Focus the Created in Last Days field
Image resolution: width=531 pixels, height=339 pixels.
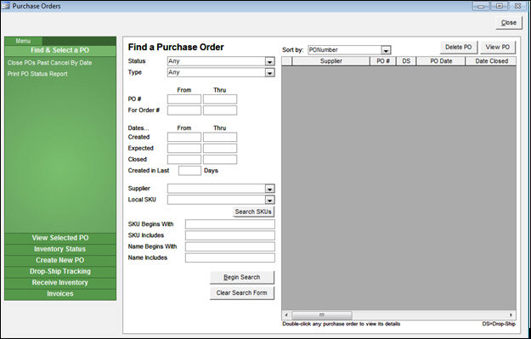[189, 171]
